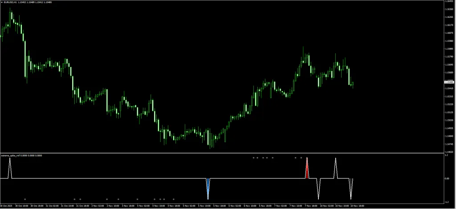Screen dimensions: 456x209
Task: Click the 1.14840 price scale label
Action: [x=449, y=136]
